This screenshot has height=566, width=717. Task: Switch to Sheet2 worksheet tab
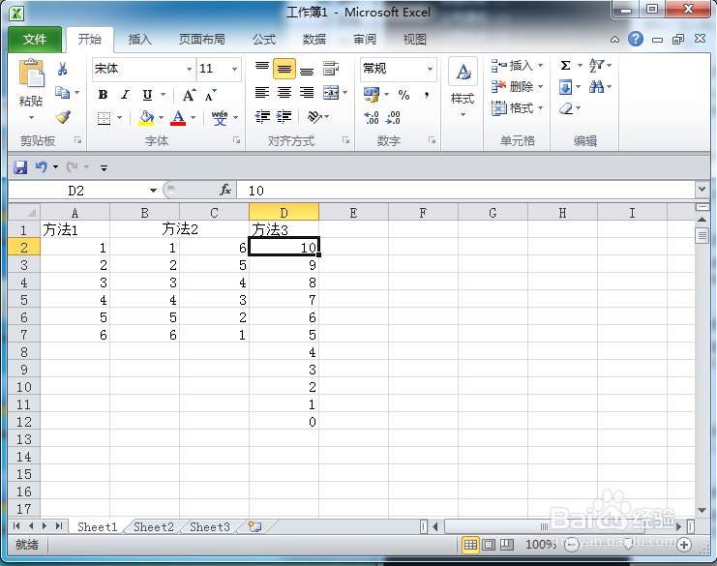tap(154, 527)
